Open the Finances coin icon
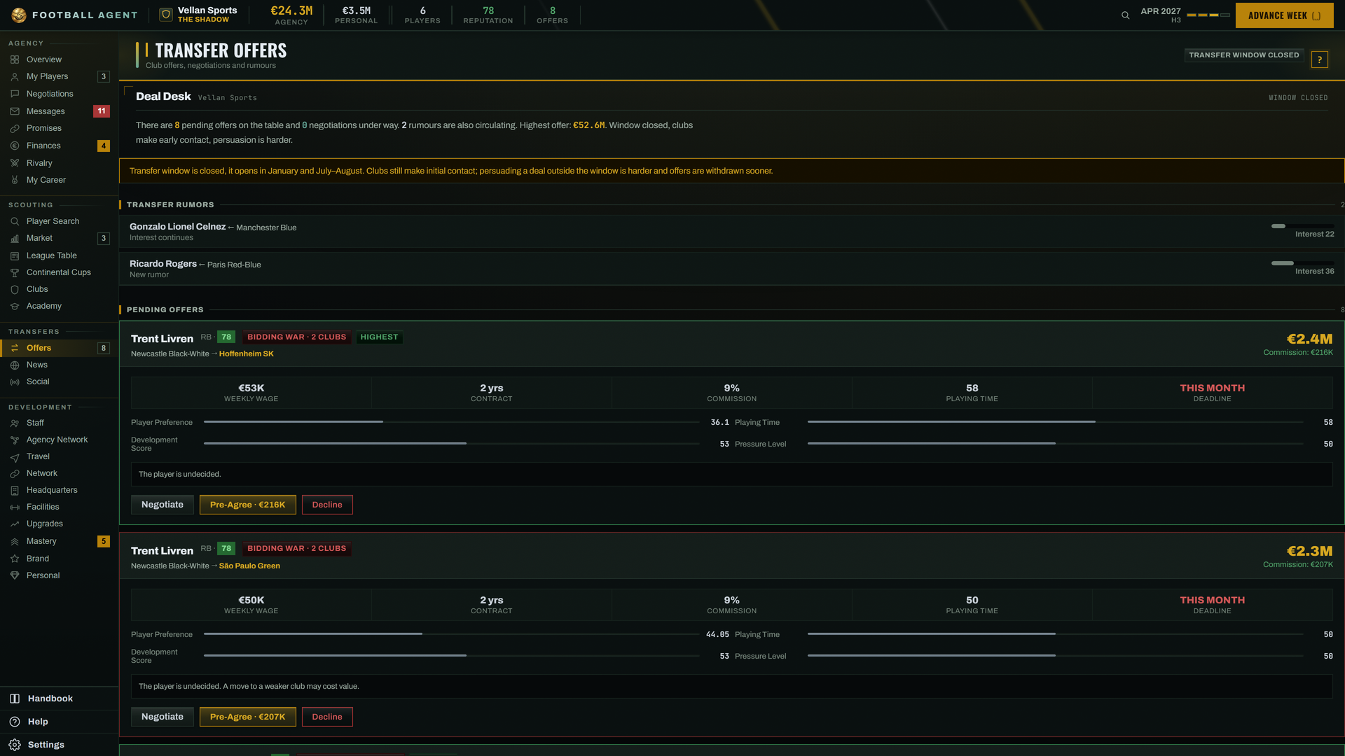 click(15, 146)
